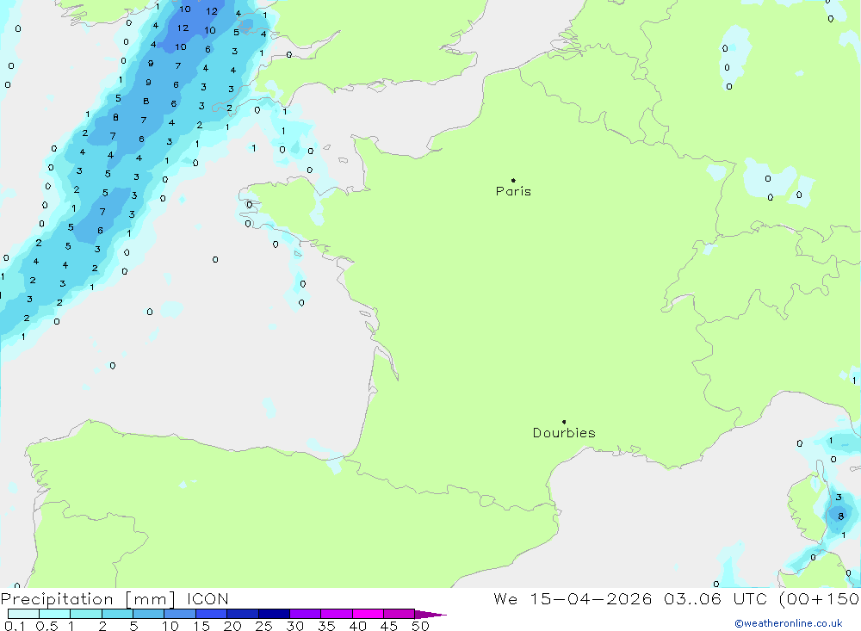
Task: Pick the 20–25 mm legend color swatch
Action: 243,614
